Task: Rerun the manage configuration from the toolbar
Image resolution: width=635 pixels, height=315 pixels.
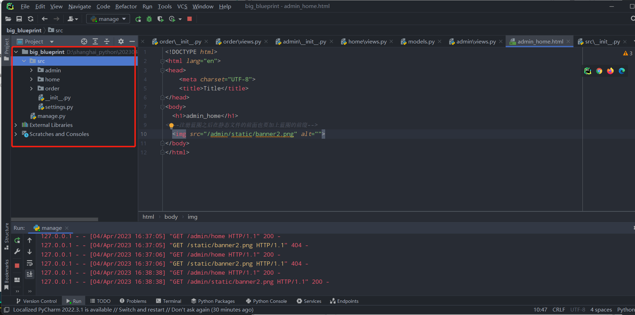Action: tap(138, 19)
